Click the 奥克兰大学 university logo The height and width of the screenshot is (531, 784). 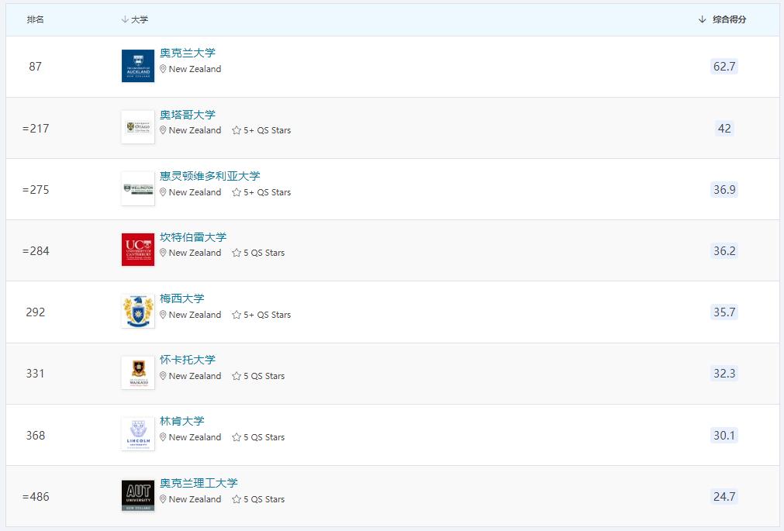coord(137,66)
